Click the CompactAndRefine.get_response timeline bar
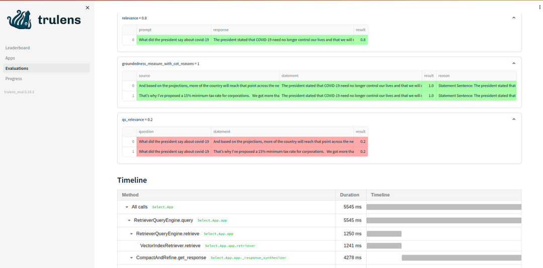Image resolution: width=543 pixels, height=268 pixels. point(462,258)
